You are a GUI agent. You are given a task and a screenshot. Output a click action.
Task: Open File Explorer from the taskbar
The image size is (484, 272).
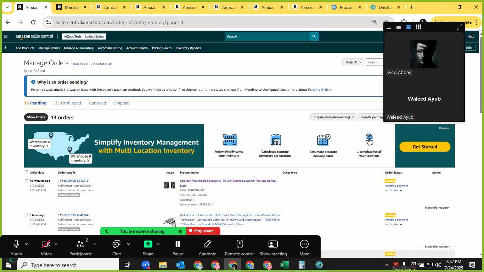coord(163,265)
